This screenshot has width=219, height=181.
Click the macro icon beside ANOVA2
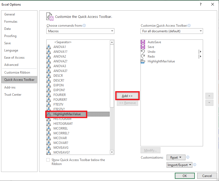[x=49, y=57]
